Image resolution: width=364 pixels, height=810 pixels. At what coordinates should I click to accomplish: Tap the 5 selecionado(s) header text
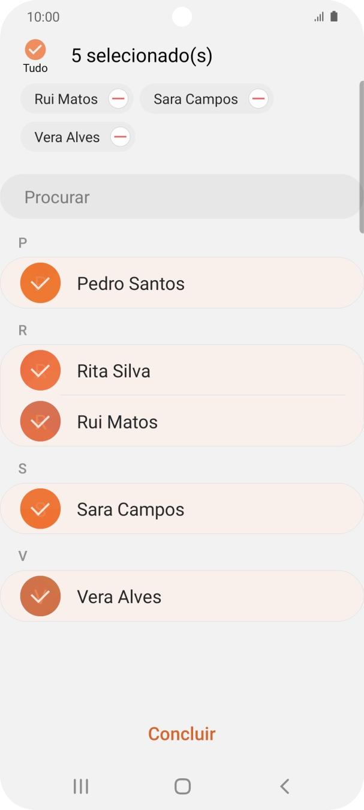[142, 55]
